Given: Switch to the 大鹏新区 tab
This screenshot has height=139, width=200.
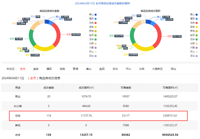Looking at the screenshot, I should coord(157,69).
